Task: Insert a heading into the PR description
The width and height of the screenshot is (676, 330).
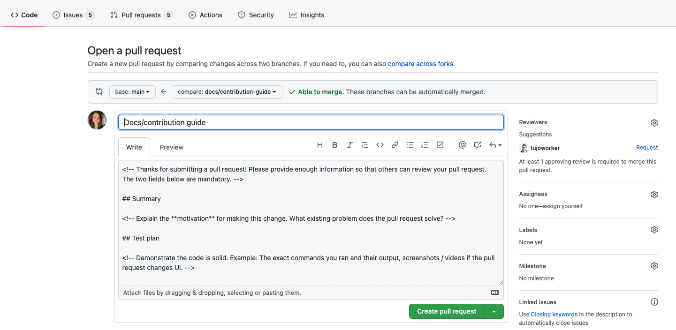Action: 319,145
